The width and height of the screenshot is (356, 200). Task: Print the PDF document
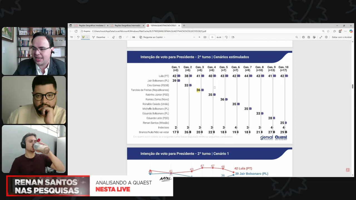[303, 37]
